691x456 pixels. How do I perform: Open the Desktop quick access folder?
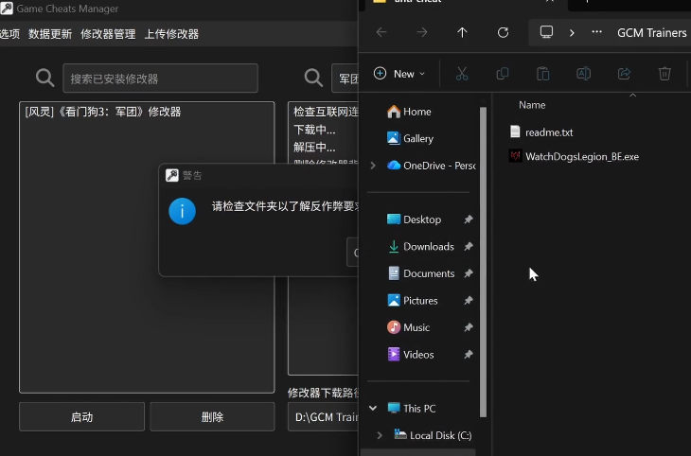(x=414, y=219)
